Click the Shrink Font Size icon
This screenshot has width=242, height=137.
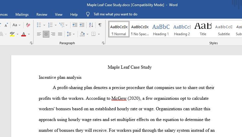6,25
